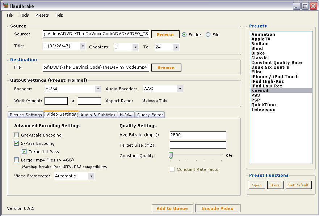Image resolution: width=319 pixels, height=216 pixels.
Task: Click Browse button next to Destination File
Action: [x=166, y=68]
